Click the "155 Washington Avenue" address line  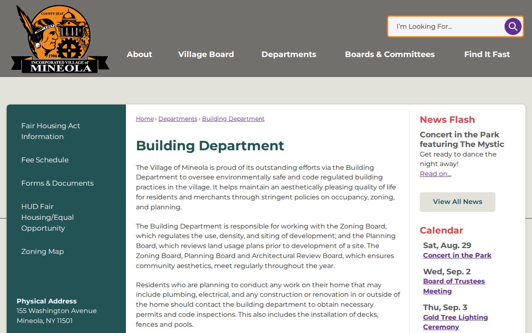point(57,311)
